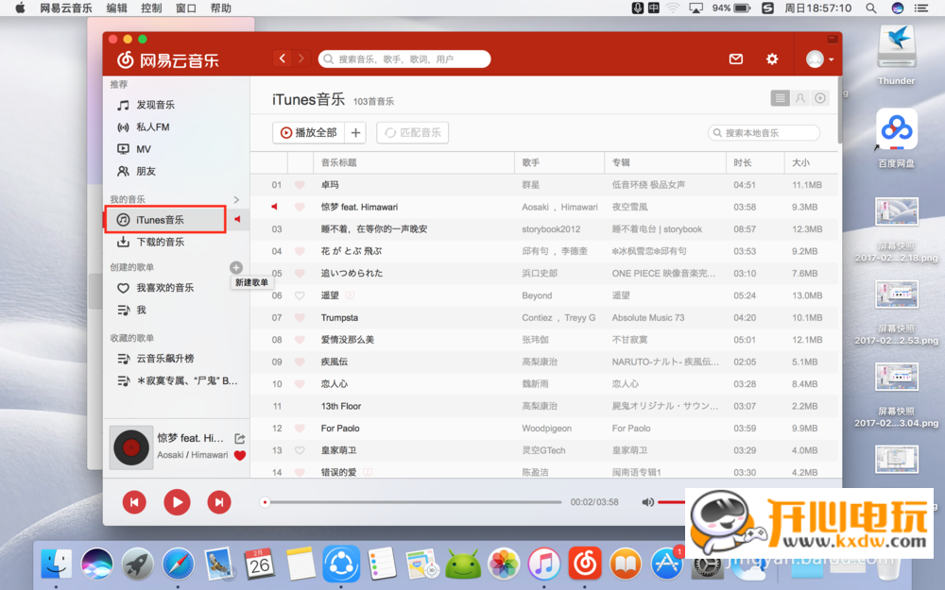
Task: Skip to the next track
Action: pyautogui.click(x=218, y=502)
